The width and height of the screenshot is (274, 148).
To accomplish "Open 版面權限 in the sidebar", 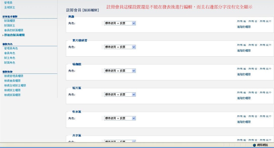I will coord(10,21).
